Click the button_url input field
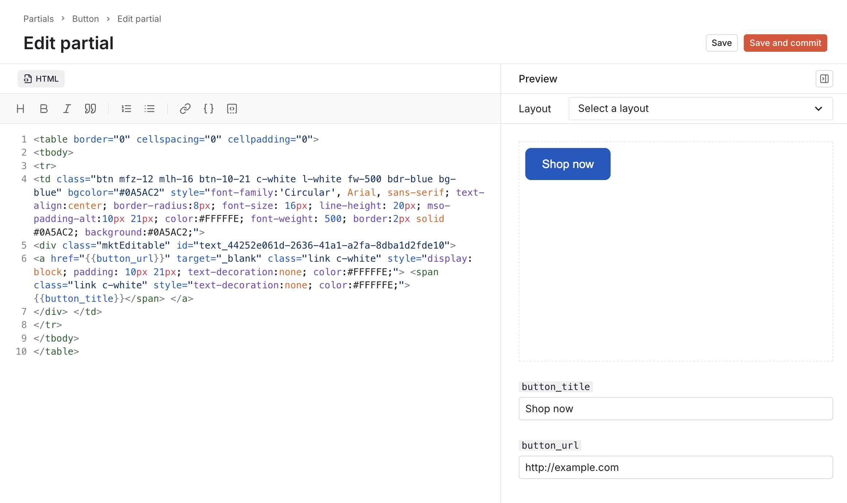 [676, 467]
